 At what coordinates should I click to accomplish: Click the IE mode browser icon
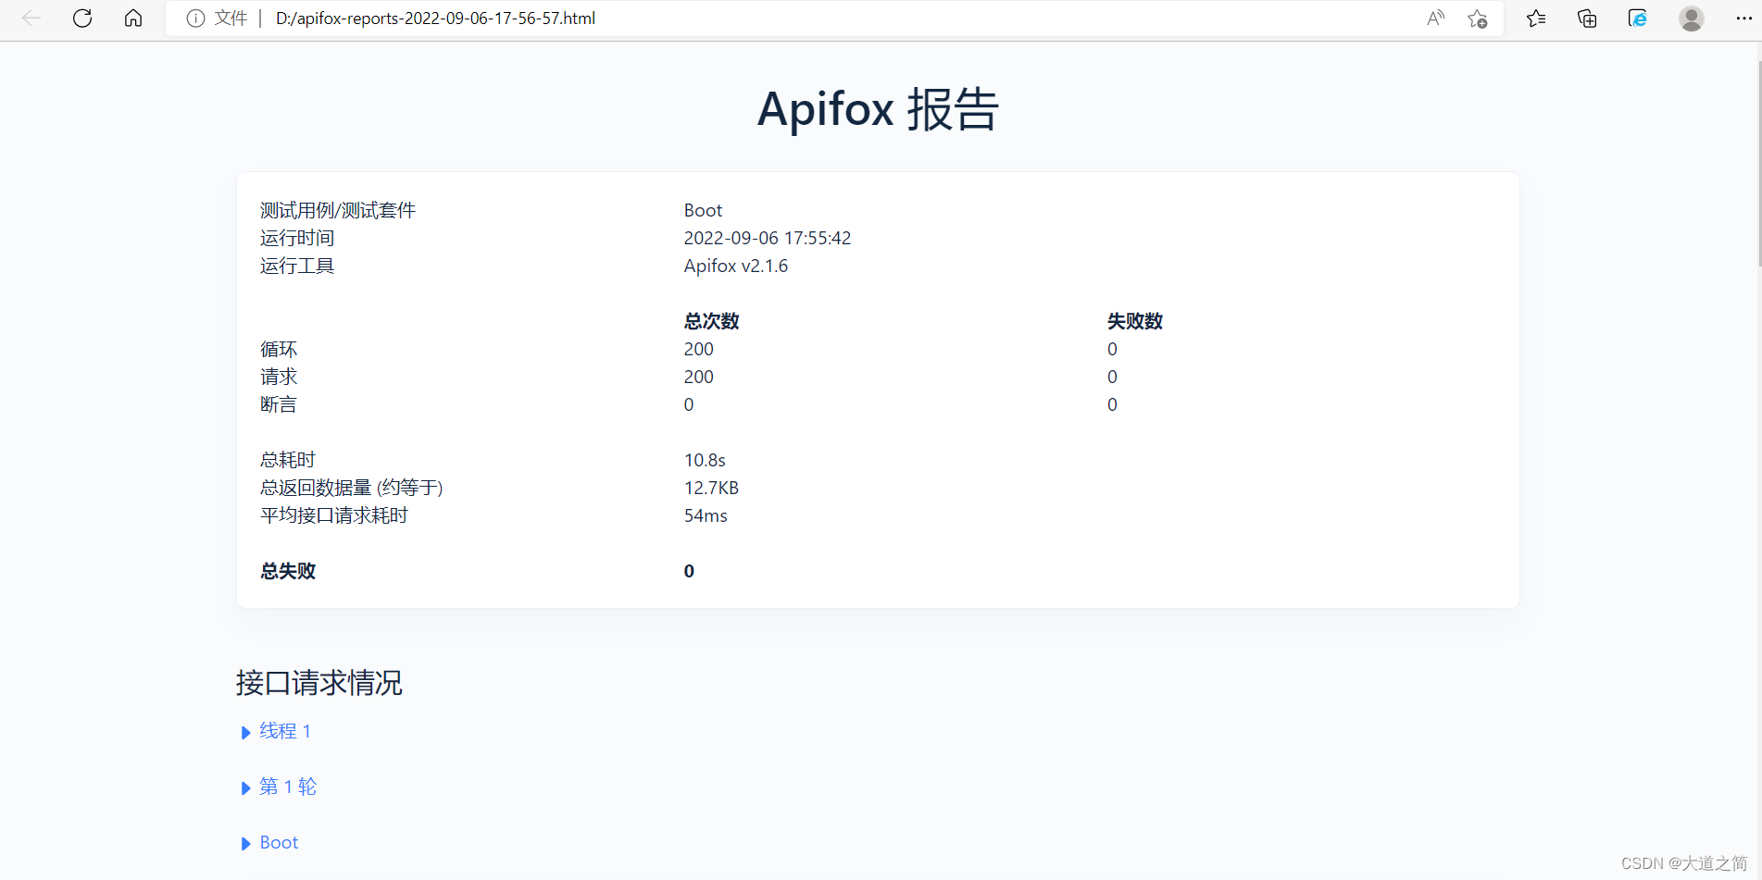point(1638,19)
